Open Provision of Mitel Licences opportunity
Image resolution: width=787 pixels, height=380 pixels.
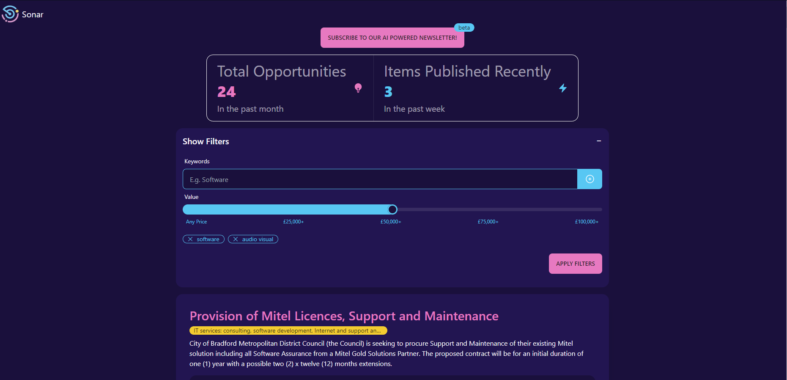[344, 316]
